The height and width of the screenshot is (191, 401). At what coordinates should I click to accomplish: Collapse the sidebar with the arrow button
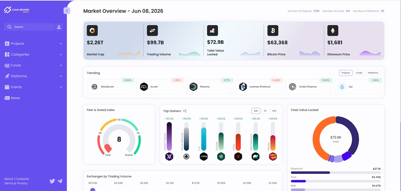[67, 11]
